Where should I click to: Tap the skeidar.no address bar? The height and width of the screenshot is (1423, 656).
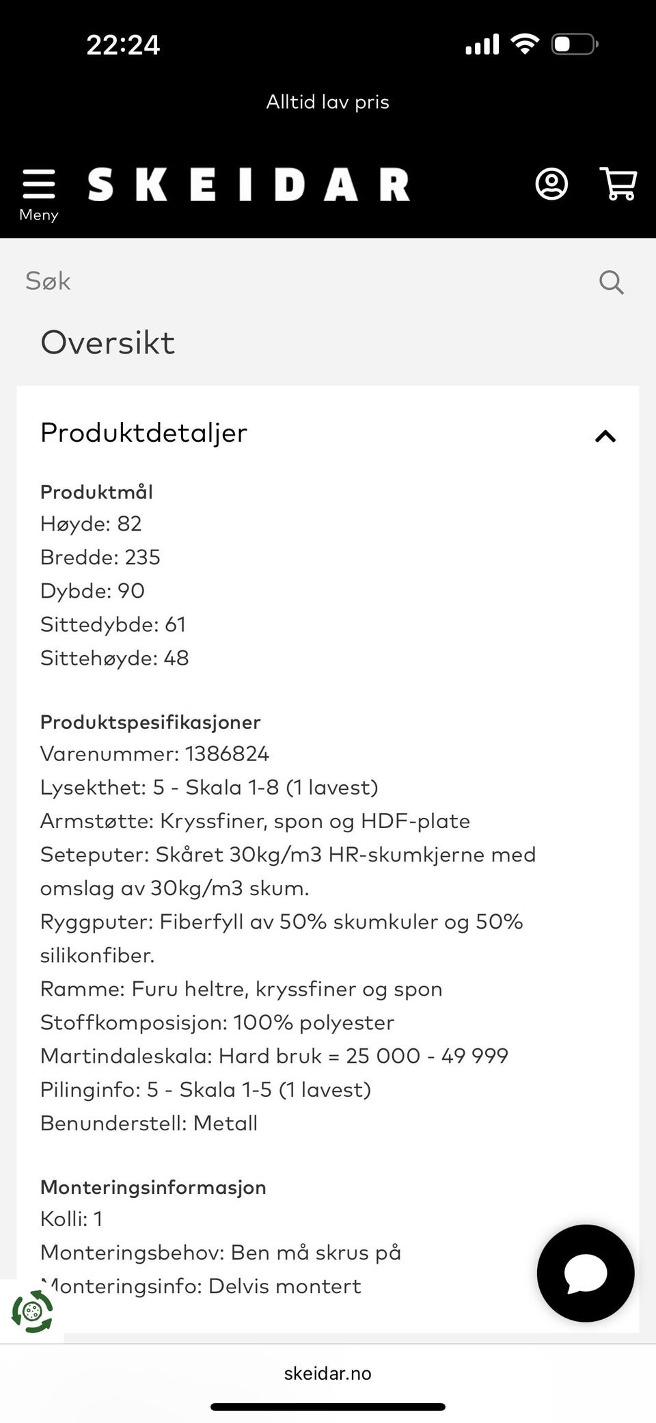point(328,1373)
